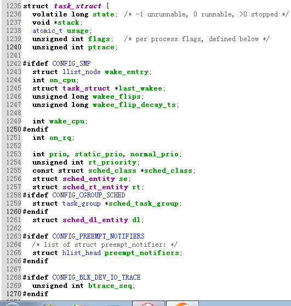Viewport: 291px width, 306px height.
Task: Click the 'on_cpu' identifier
Action: [x=62, y=80]
